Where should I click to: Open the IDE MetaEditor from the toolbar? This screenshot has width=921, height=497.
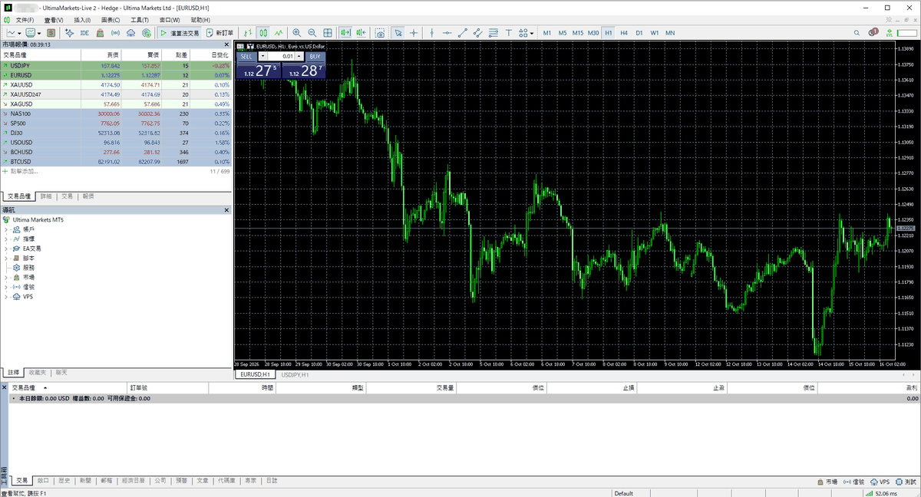point(84,33)
